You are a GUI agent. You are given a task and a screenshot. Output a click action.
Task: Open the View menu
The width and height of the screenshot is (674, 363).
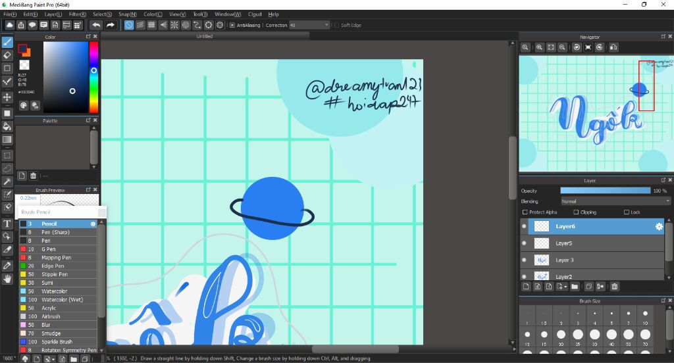pos(177,14)
